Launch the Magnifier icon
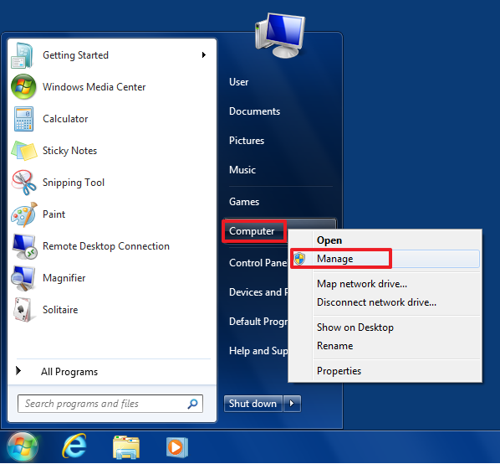This screenshot has width=500, height=464. [x=23, y=278]
